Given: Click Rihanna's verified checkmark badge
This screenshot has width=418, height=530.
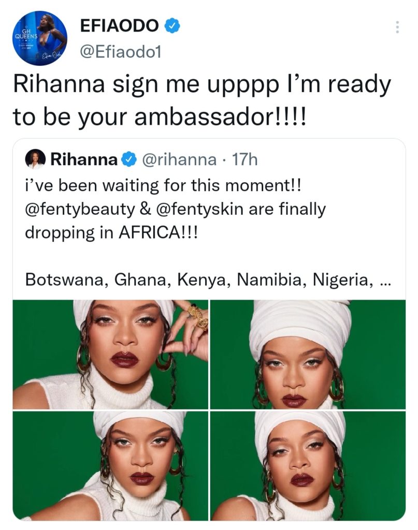Looking at the screenshot, I should click(129, 159).
